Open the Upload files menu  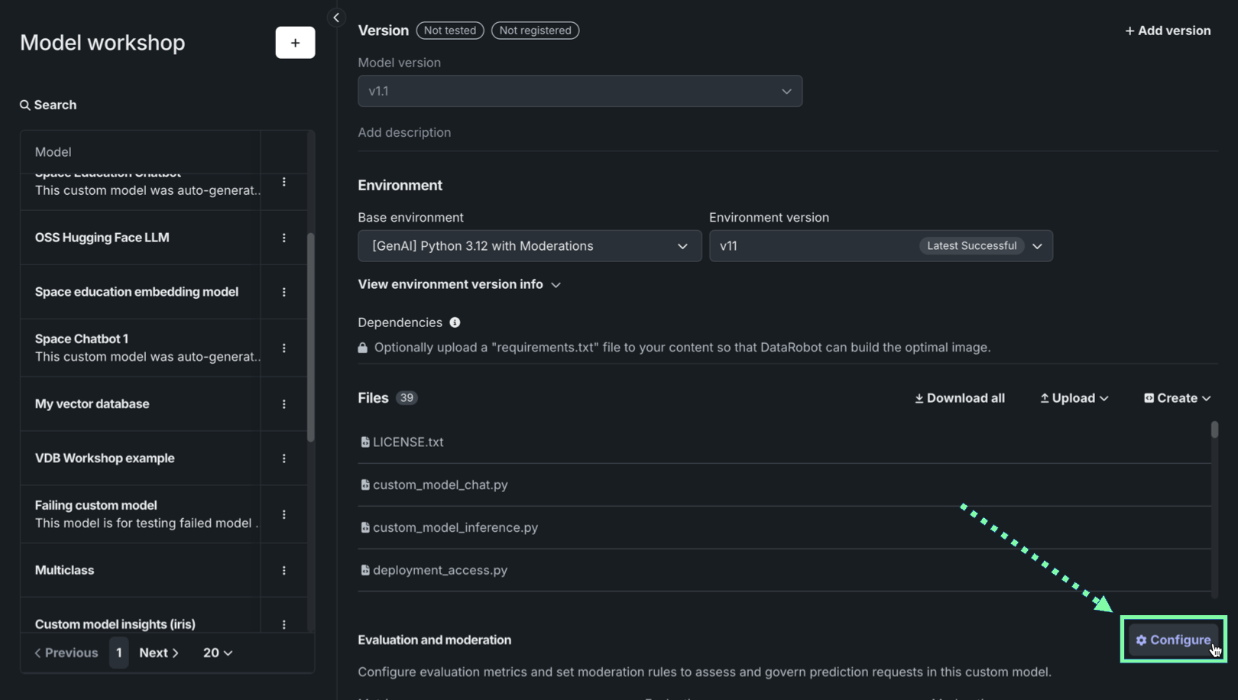1074,398
